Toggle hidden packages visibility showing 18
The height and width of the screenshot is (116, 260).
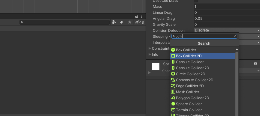tap(139, 22)
